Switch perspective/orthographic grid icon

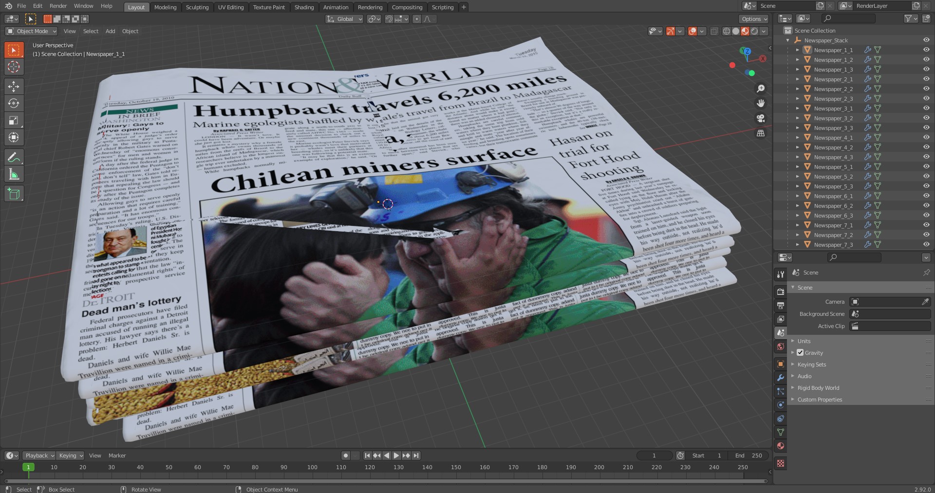[x=761, y=133]
